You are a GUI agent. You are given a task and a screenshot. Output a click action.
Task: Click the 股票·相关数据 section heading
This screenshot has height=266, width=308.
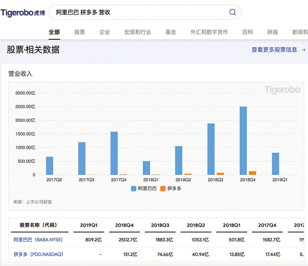33,50
